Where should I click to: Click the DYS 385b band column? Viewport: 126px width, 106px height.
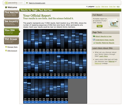pos(37,39)
